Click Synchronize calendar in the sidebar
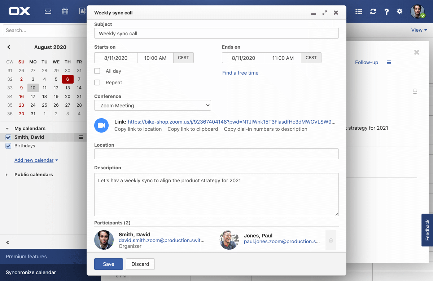The width and height of the screenshot is (433, 281). [31, 272]
